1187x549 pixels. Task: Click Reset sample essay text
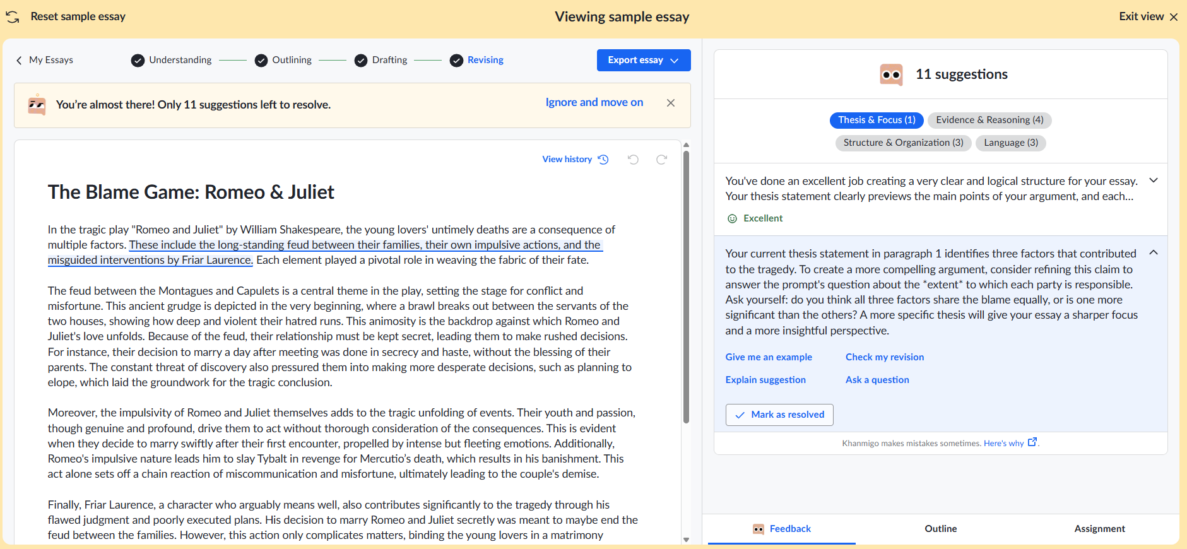(x=78, y=16)
